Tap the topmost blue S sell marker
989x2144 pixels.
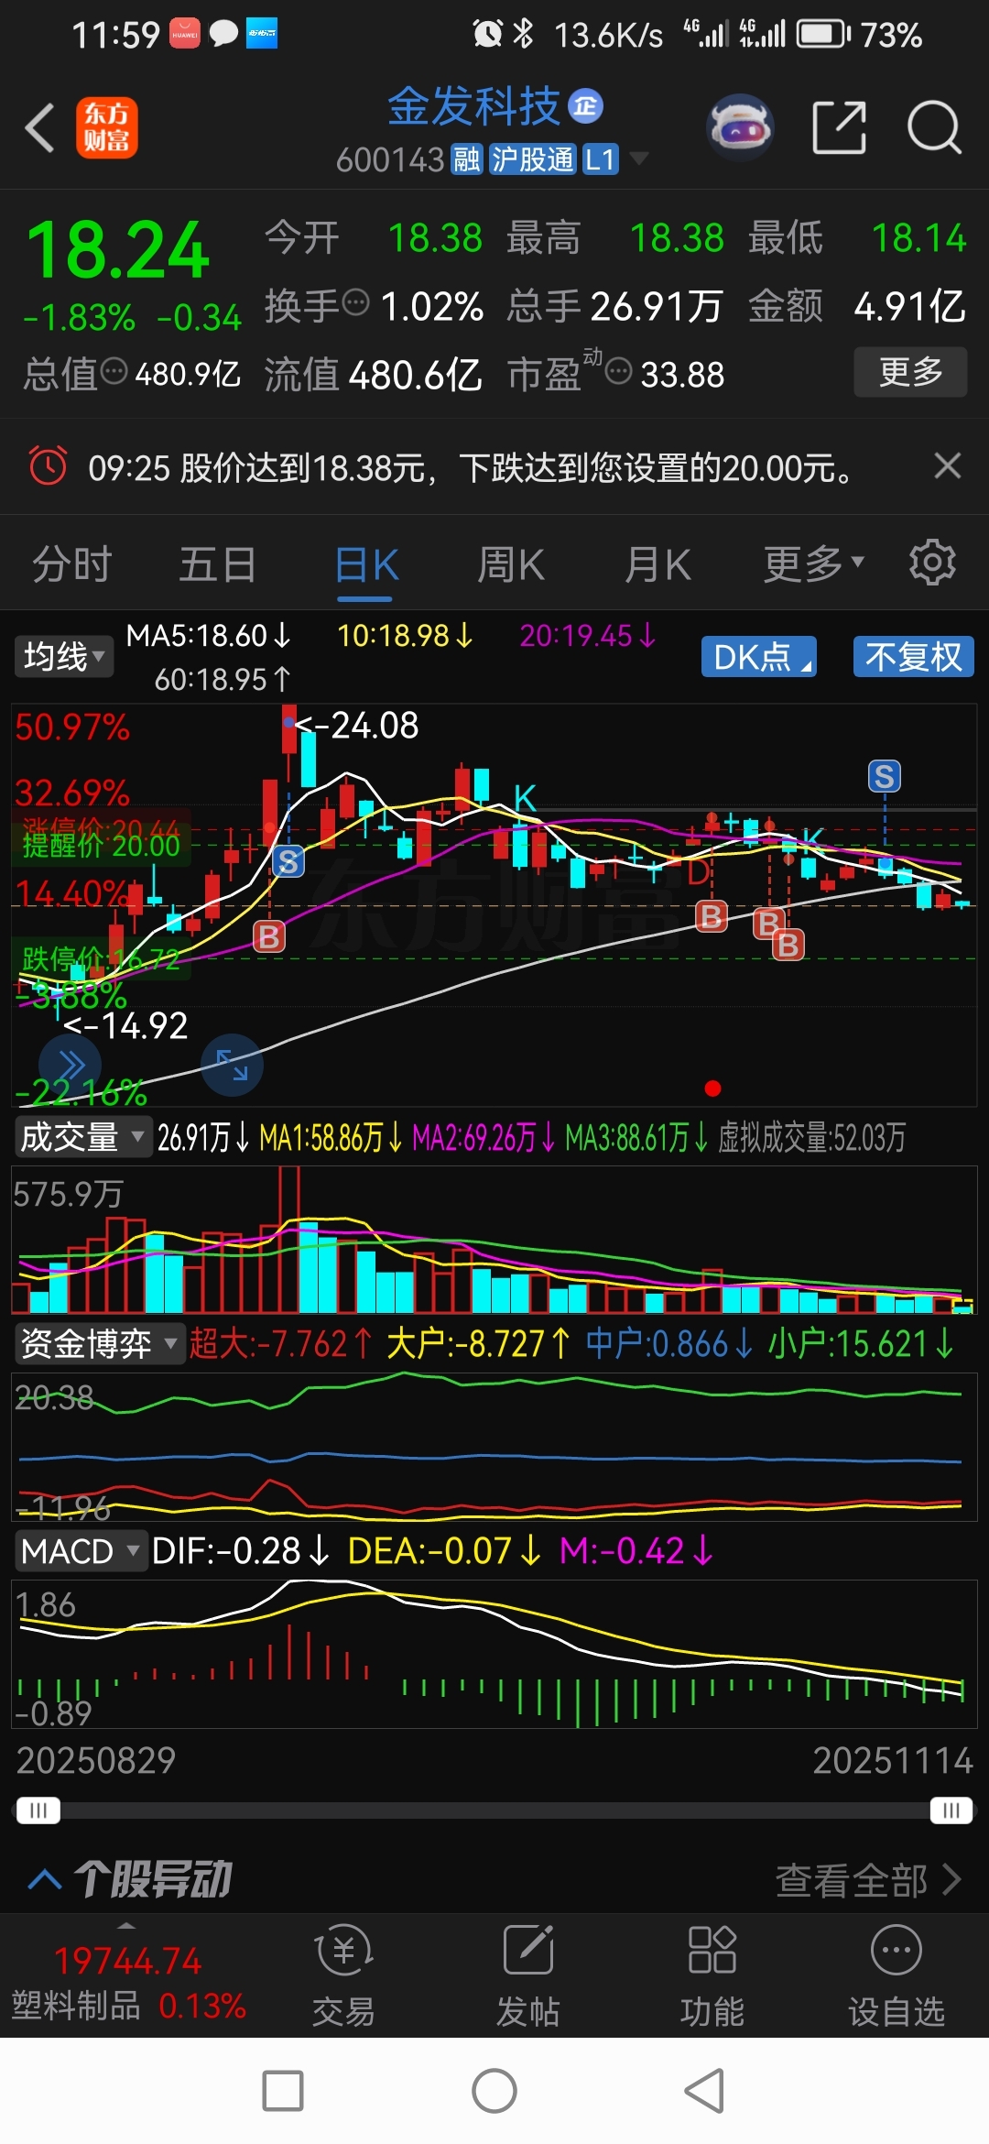pos(884,776)
